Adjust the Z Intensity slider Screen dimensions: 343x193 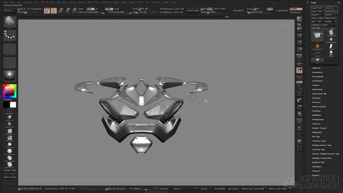coord(119,12)
